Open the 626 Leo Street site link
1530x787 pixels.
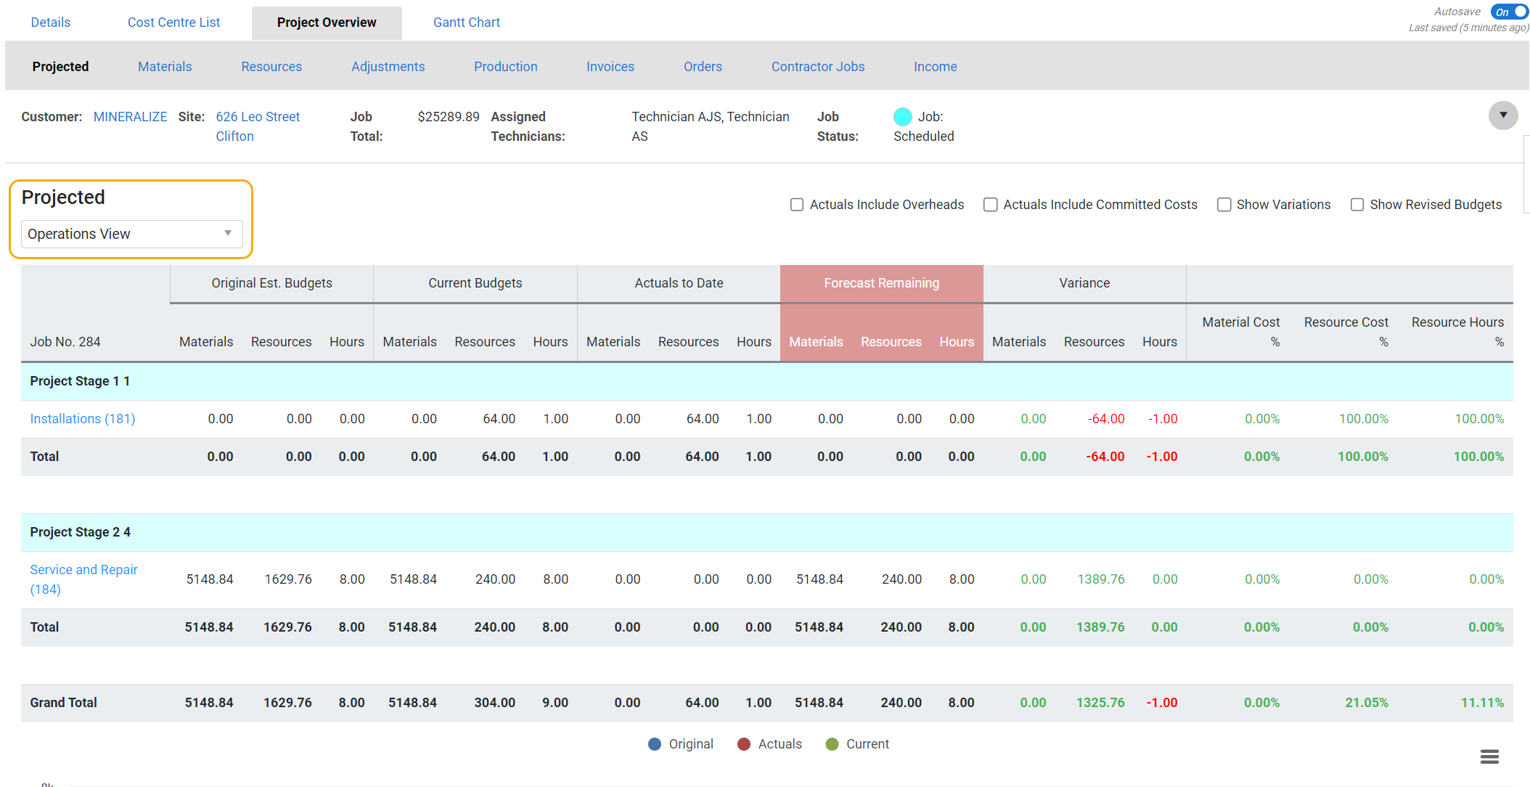[x=257, y=117]
